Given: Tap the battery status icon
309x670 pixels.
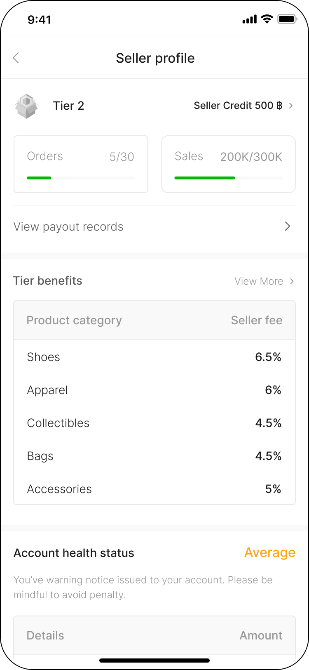Looking at the screenshot, I should pyautogui.click(x=287, y=19).
